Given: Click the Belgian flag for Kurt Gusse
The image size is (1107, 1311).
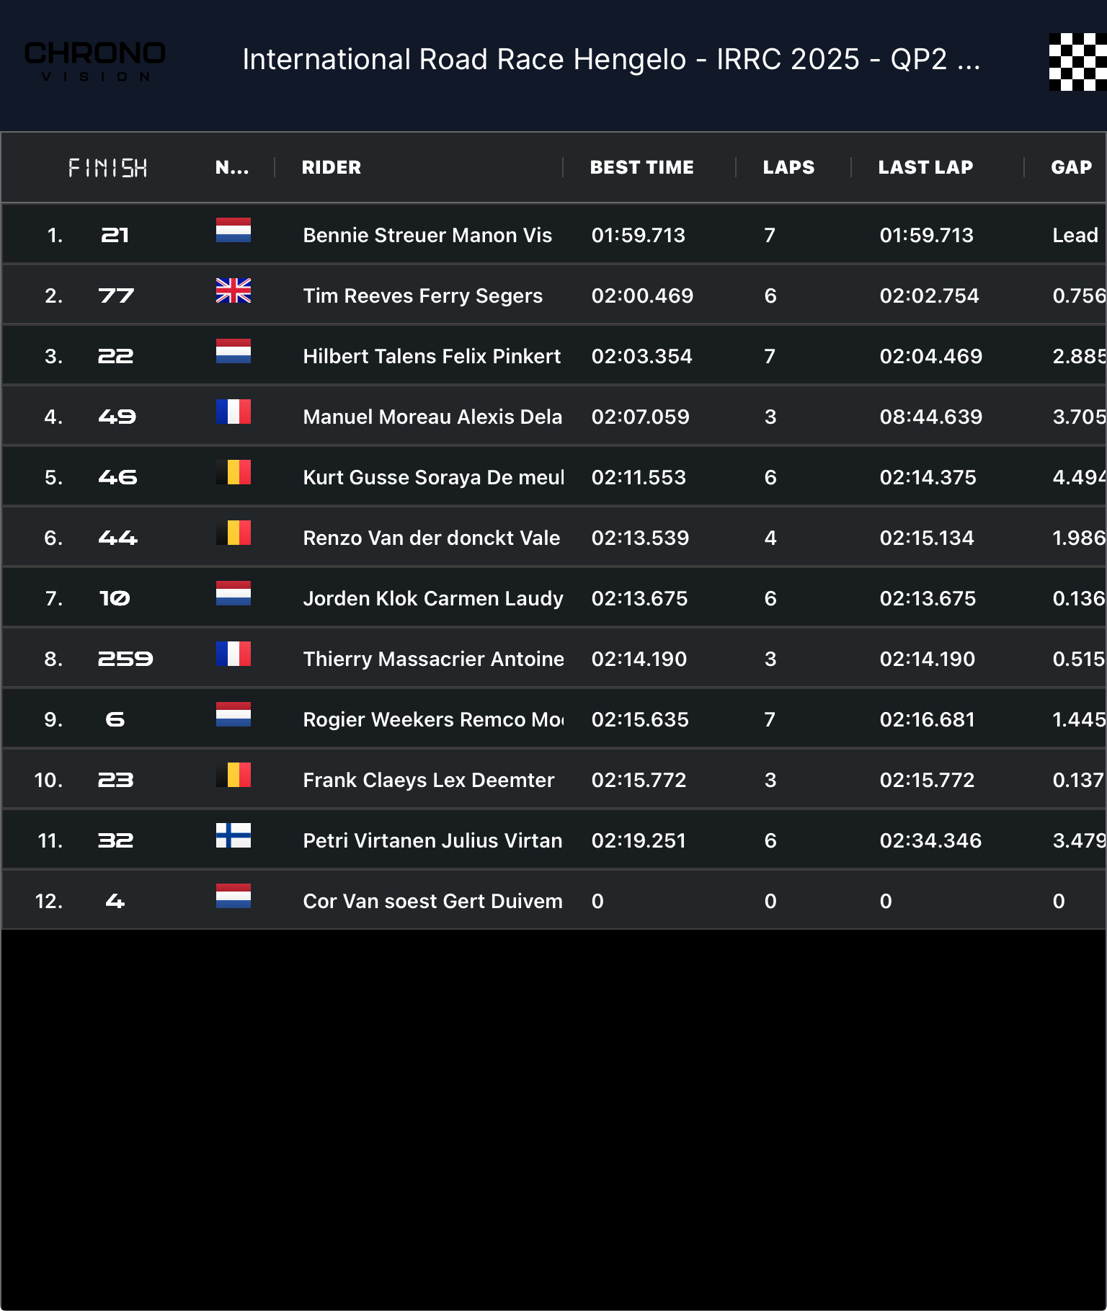Looking at the screenshot, I should pyautogui.click(x=234, y=472).
